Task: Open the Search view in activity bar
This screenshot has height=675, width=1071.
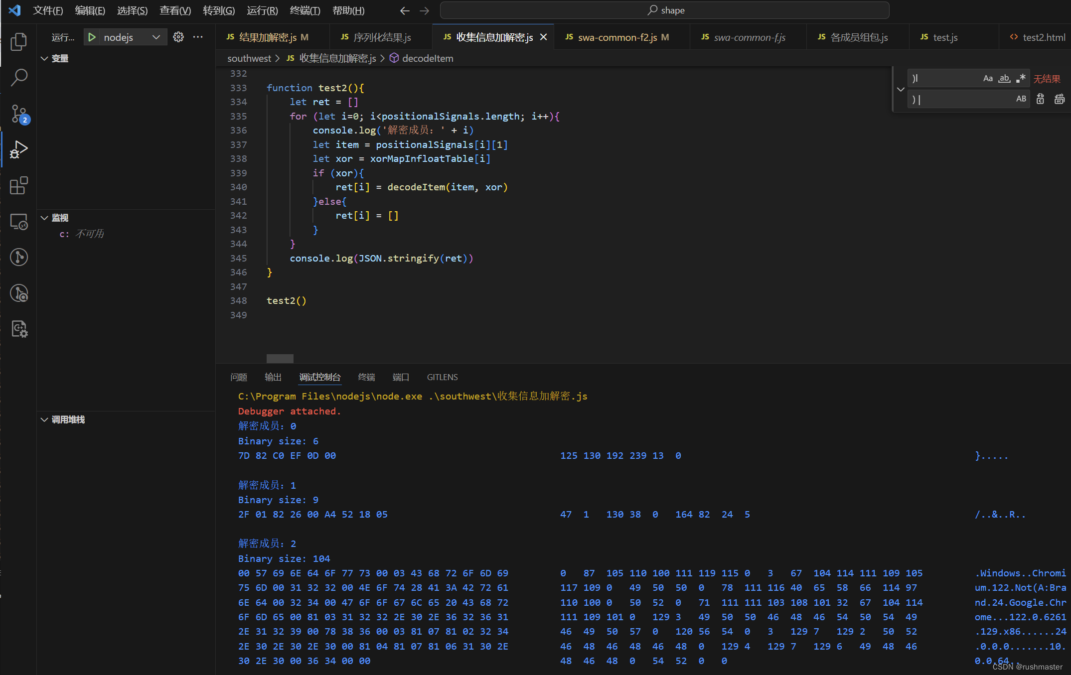Action: coord(18,77)
